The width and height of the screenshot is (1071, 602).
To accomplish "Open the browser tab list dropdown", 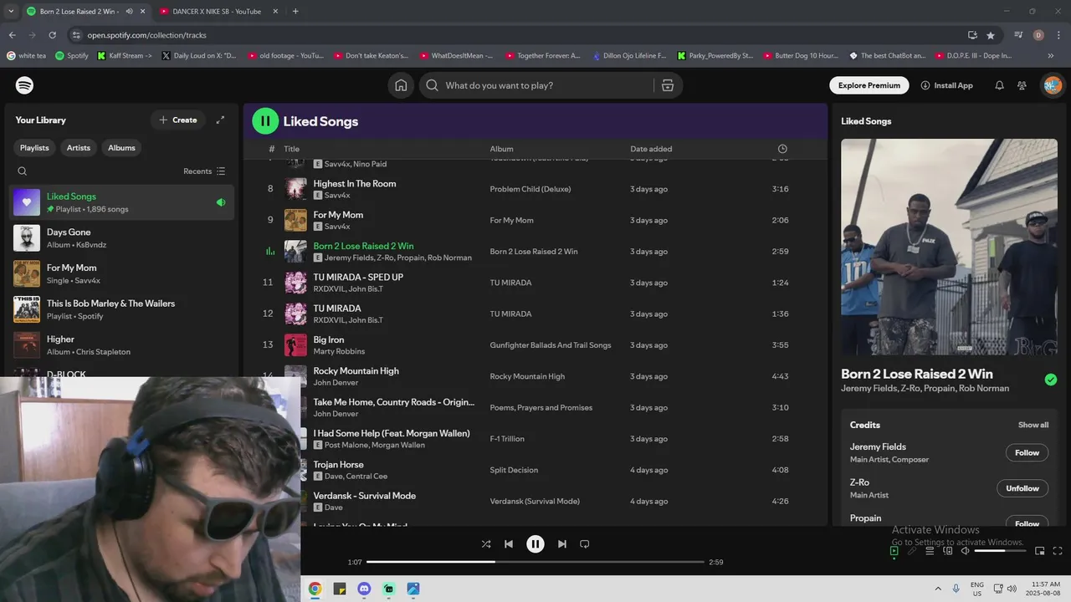I will tap(11, 12).
